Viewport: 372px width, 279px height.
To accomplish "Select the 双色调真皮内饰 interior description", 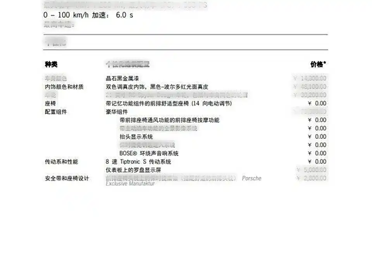I will [157, 87].
